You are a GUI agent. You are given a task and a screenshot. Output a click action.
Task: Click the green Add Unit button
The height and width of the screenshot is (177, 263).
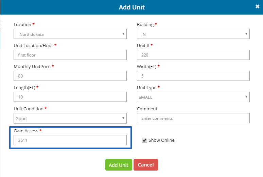tap(119, 165)
